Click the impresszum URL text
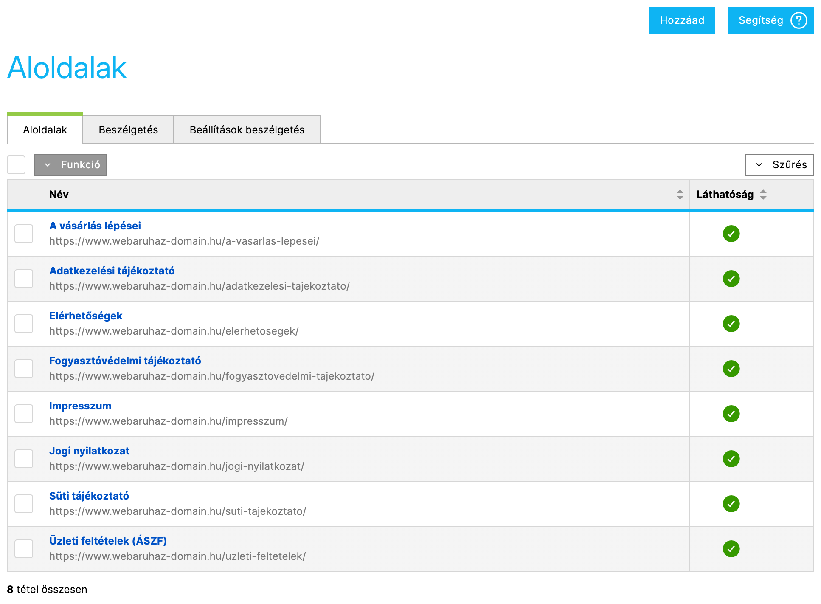This screenshot has height=604, width=821. pos(169,421)
